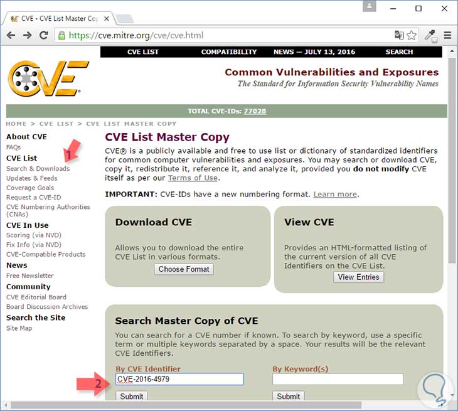Open Community sidebar heading

(x=28, y=287)
